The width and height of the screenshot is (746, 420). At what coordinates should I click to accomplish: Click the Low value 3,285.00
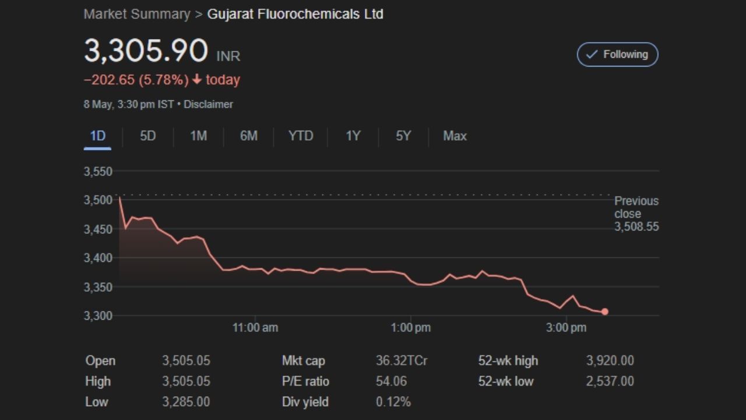point(186,401)
